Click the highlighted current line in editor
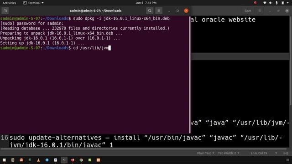 [240, 56]
